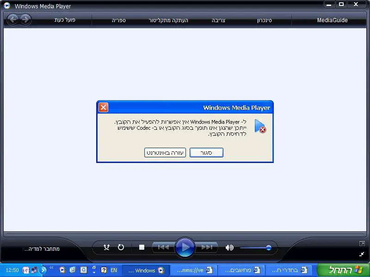
Task: Skip to the previous track
Action: pos(163,247)
